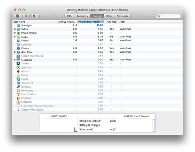Sort by User column header
The image size is (195, 152).
coord(123,22)
